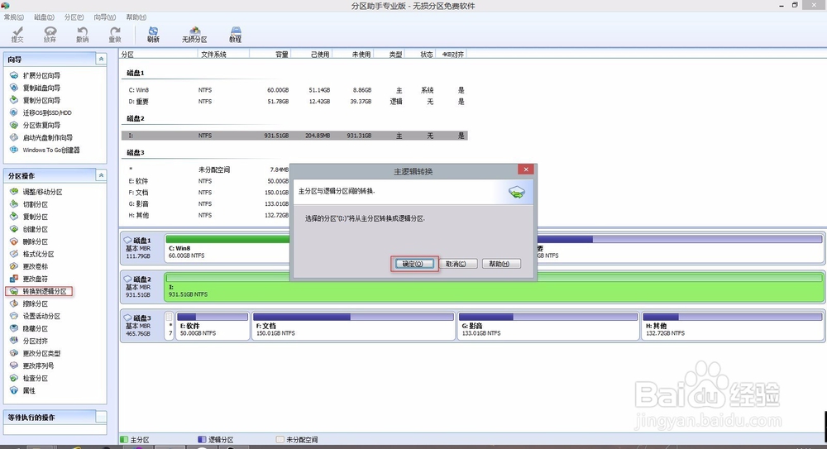
Task: Select the H:其他 132.72GB block in the disk map
Action: point(733,326)
